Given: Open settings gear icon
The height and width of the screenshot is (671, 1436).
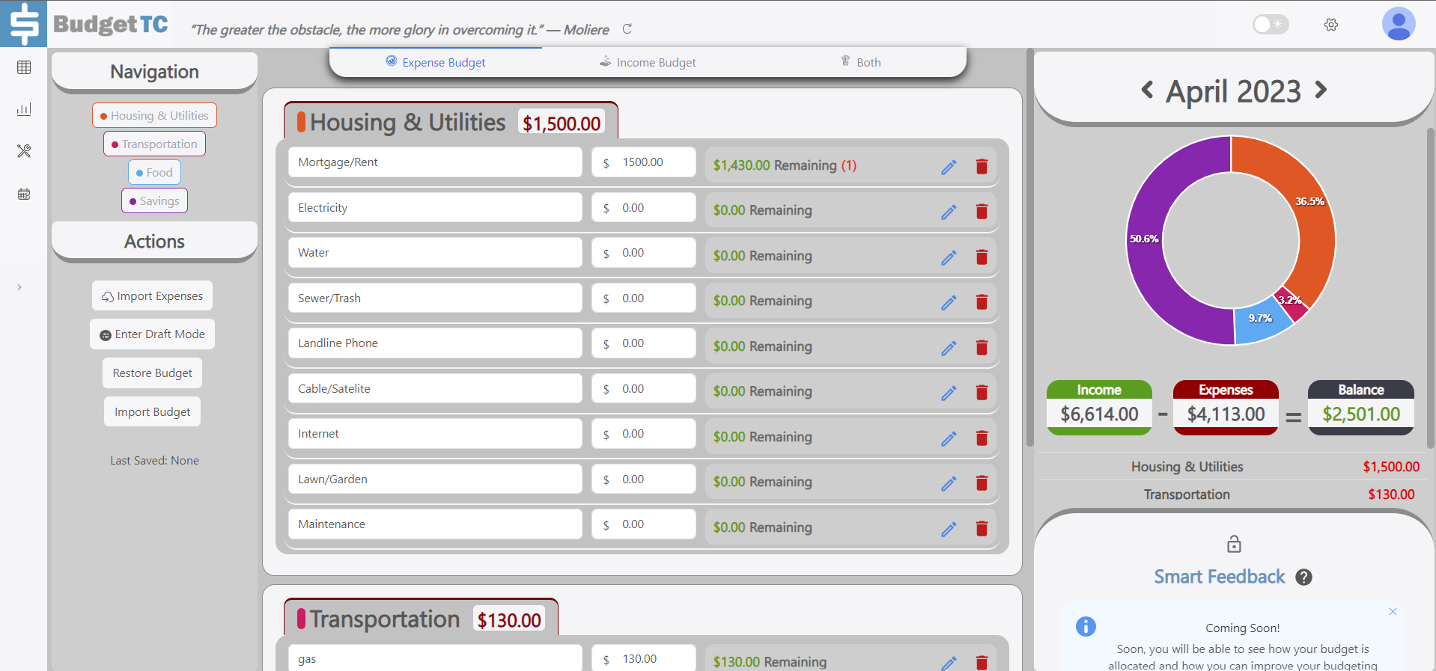Looking at the screenshot, I should tap(1331, 25).
